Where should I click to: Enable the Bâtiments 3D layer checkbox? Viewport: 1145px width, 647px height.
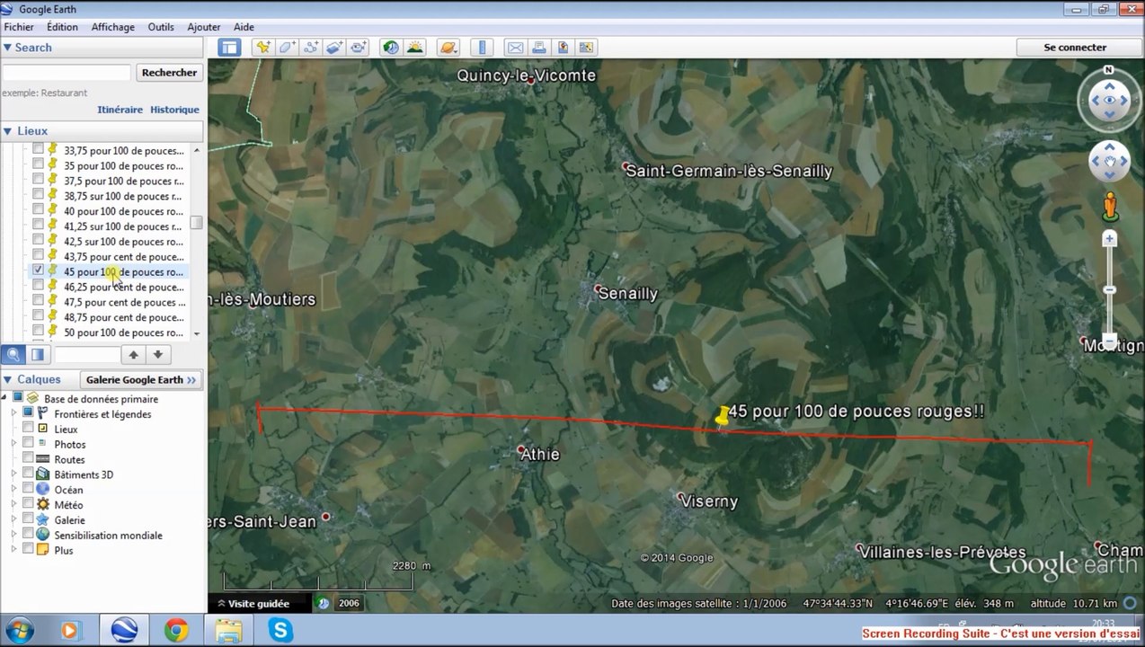(x=28, y=474)
